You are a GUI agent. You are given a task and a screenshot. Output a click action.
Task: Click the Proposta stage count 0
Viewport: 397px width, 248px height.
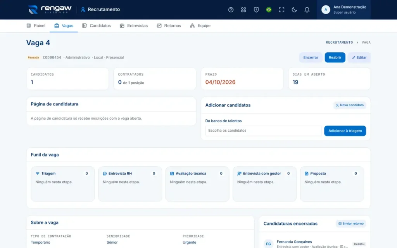pyautogui.click(x=356, y=174)
